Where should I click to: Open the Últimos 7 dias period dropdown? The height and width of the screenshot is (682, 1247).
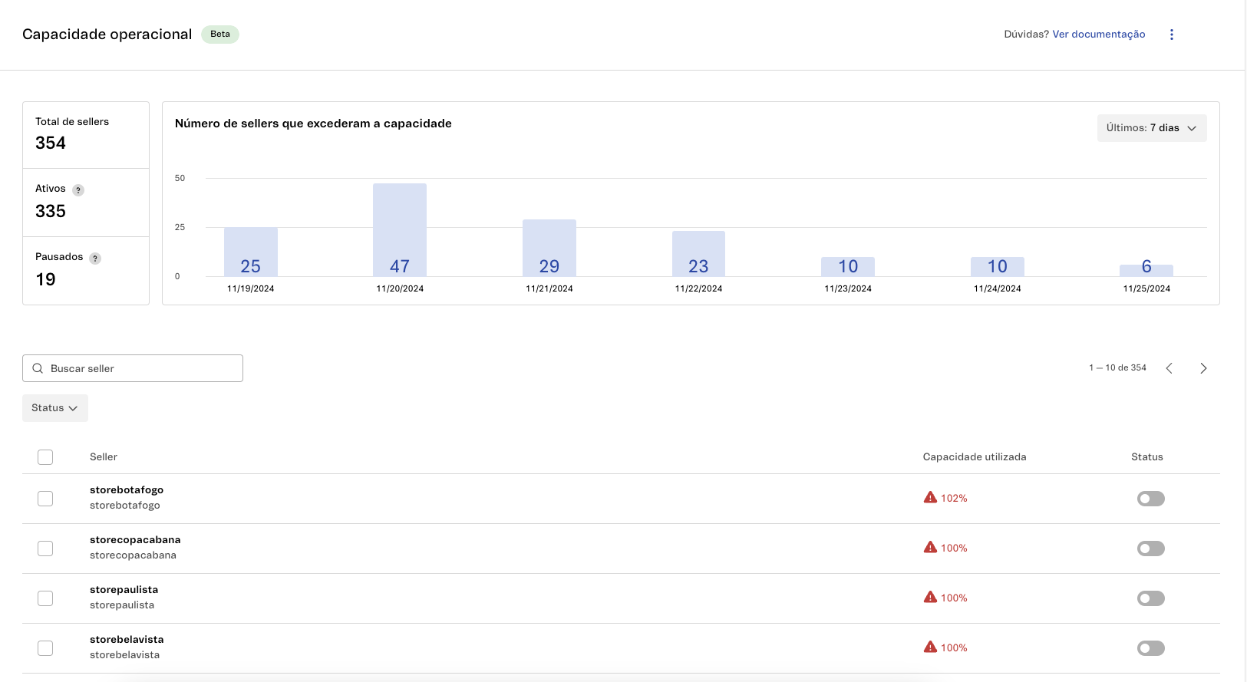point(1151,128)
